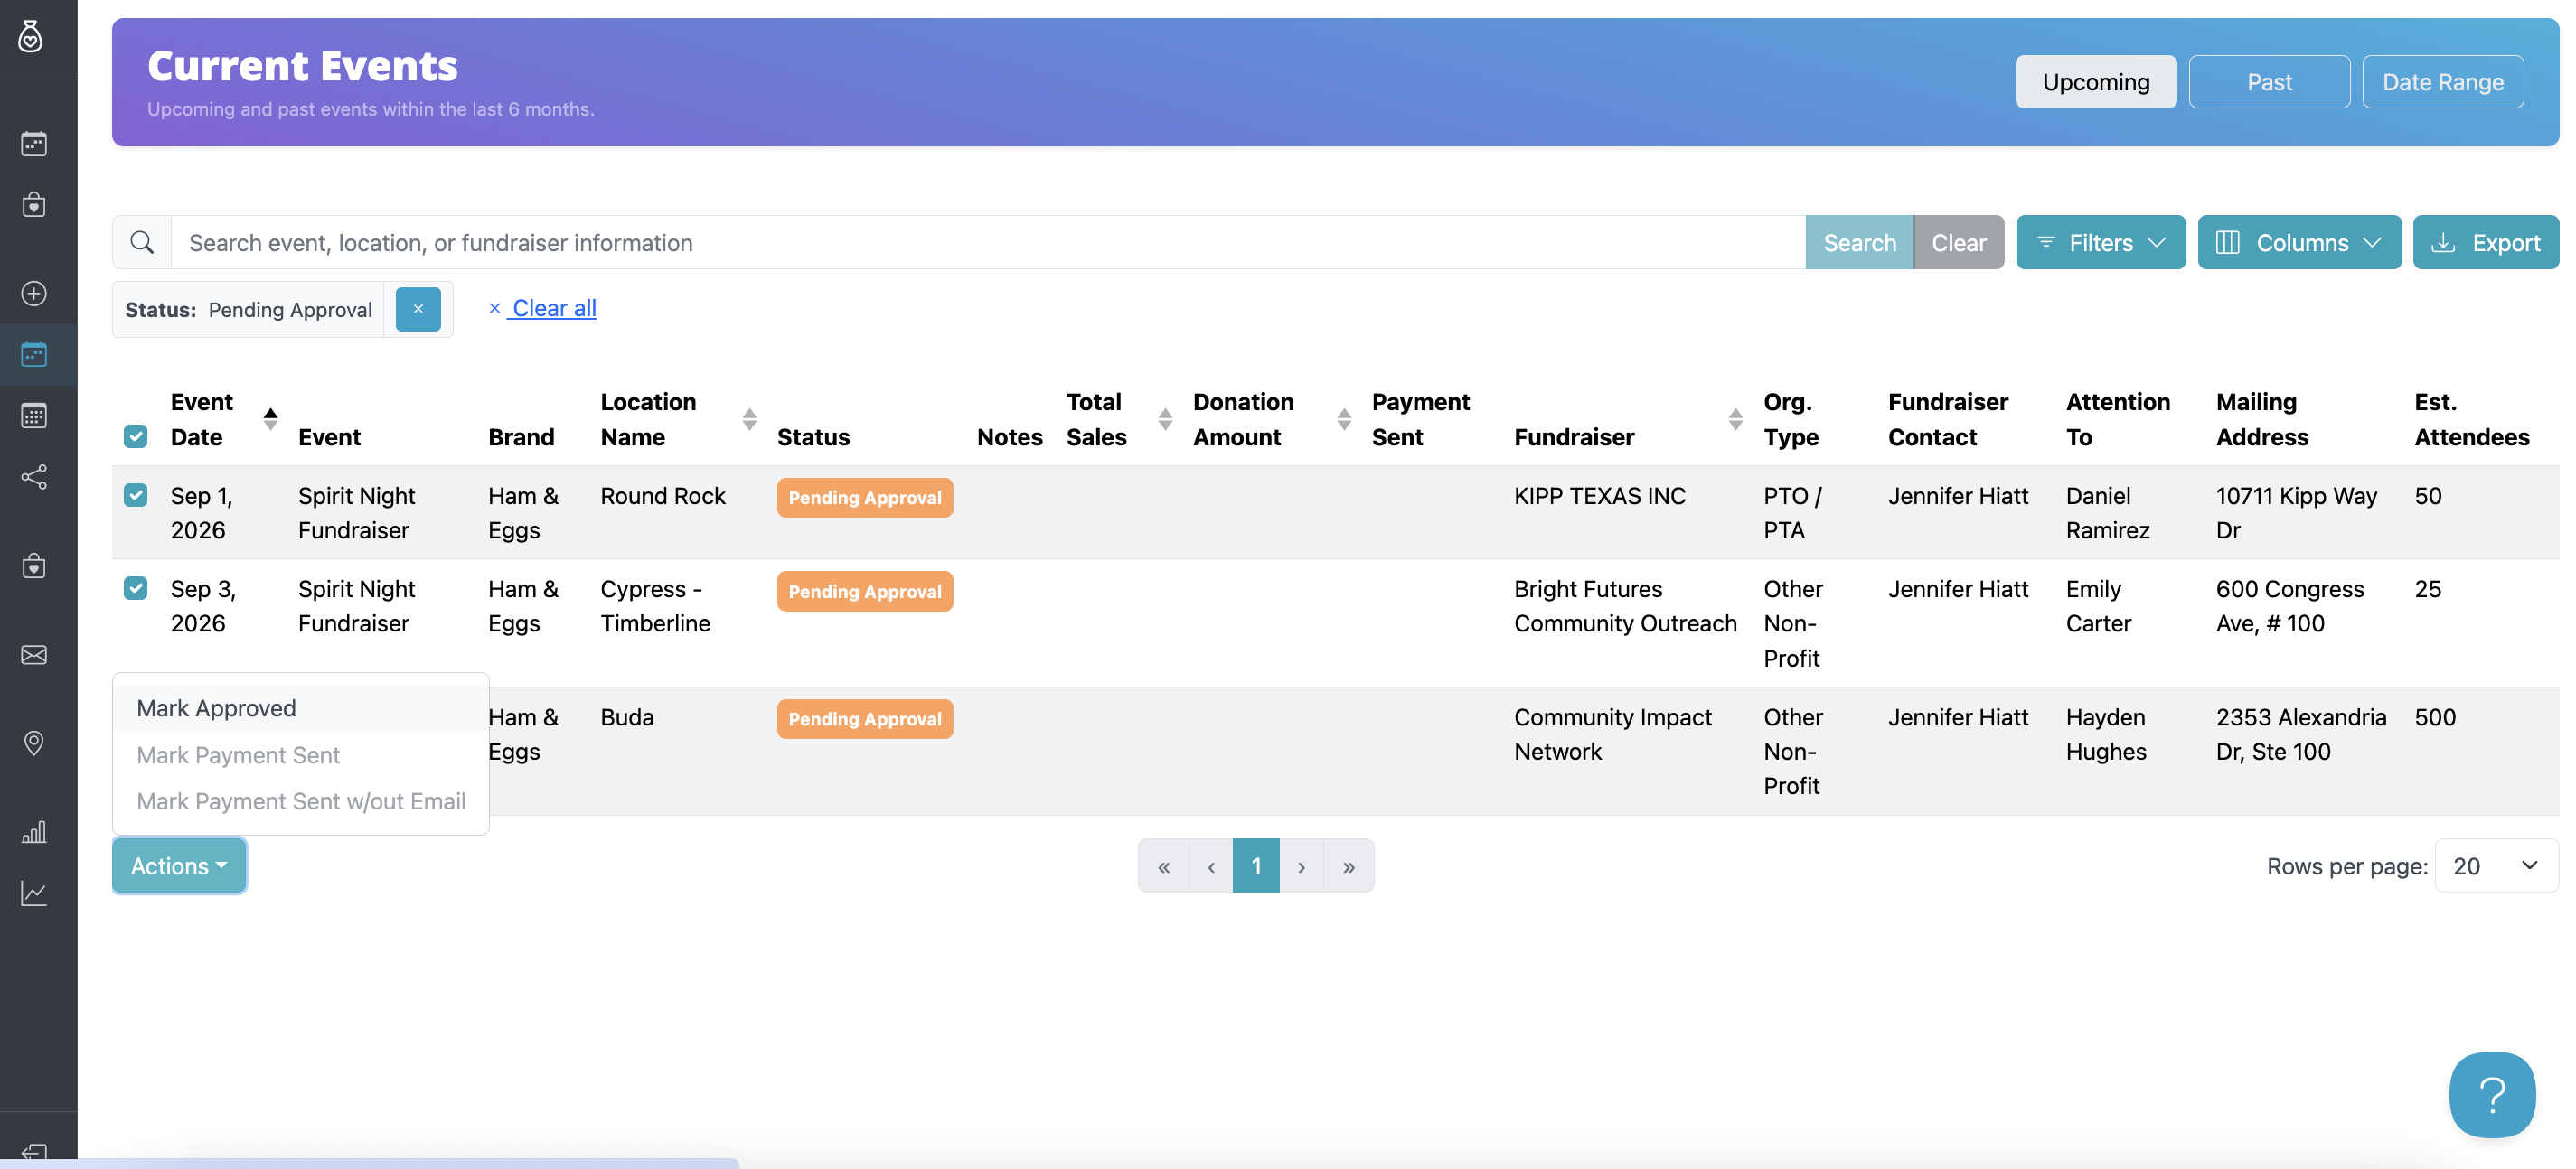2576x1169 pixels.
Task: Click the bar chart reports icon
Action: pos(34,831)
